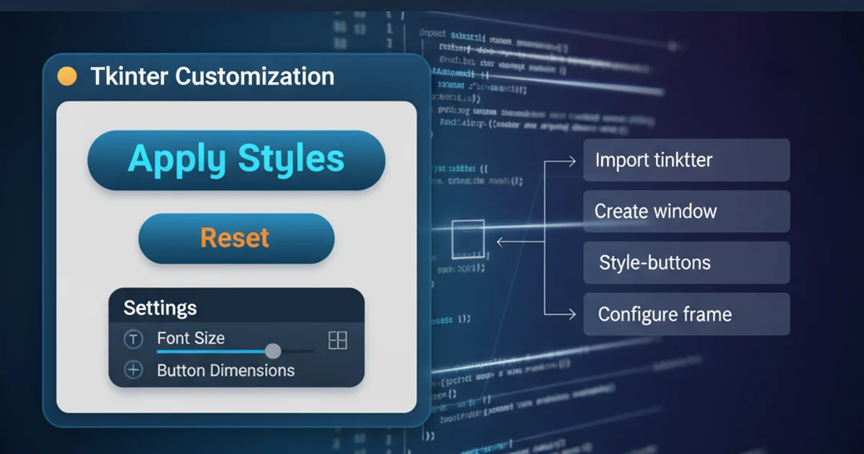The height and width of the screenshot is (454, 864).
Task: Click the Font Size slider handle
Action: 273,351
